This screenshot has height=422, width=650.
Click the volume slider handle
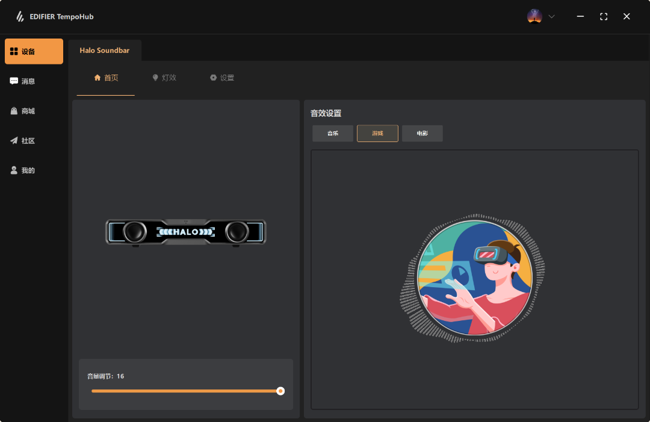pos(280,391)
